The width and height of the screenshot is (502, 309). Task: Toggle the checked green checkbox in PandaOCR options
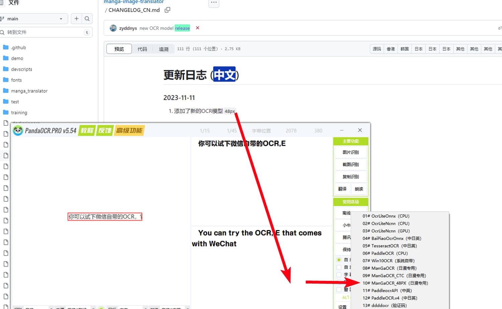[339, 260]
